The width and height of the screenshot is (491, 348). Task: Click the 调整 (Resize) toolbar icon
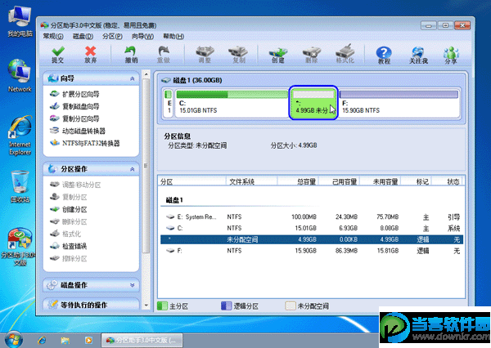click(x=205, y=55)
